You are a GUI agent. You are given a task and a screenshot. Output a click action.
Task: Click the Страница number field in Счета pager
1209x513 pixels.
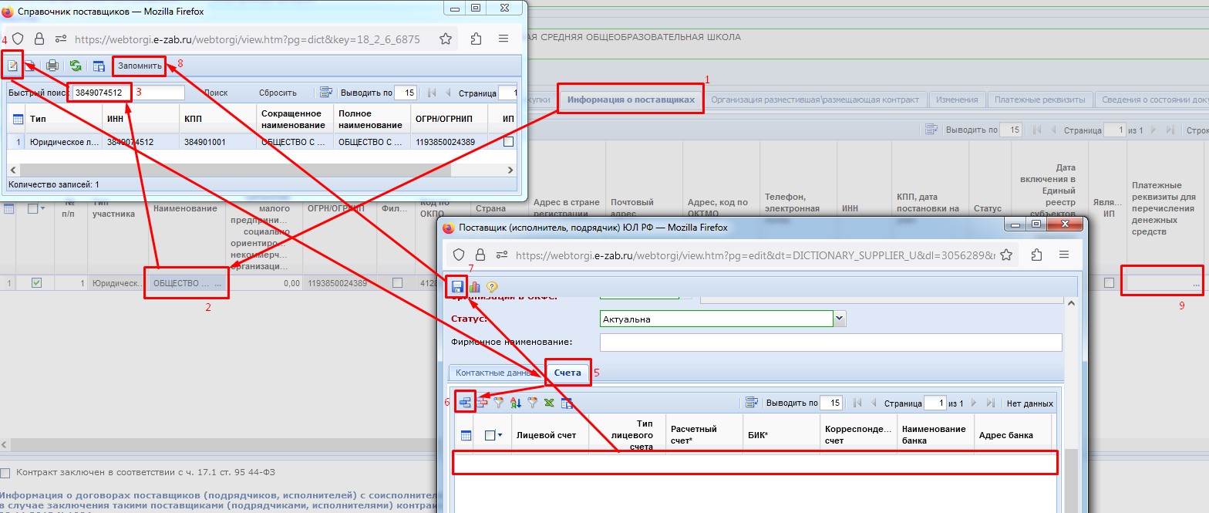(935, 403)
